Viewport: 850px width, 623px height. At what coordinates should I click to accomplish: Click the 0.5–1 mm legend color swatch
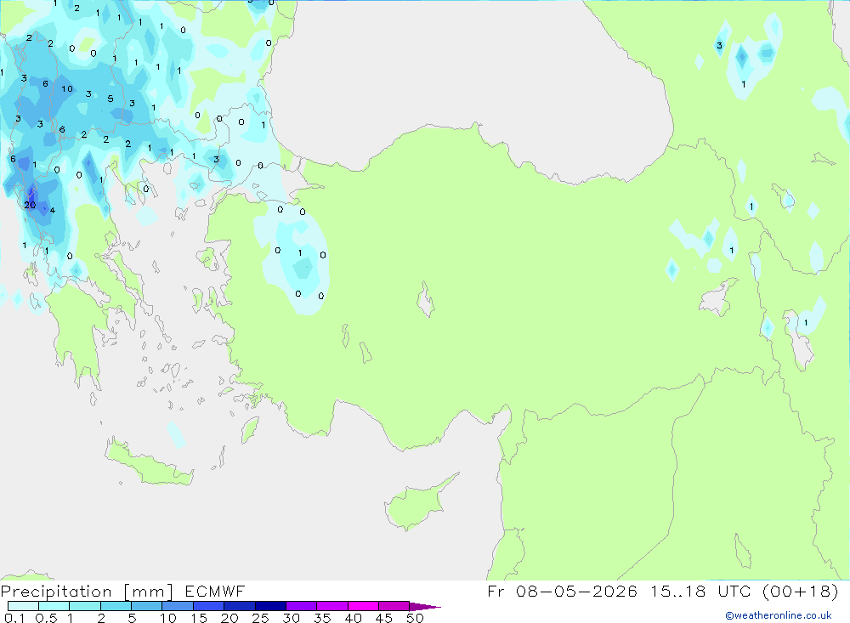(x=54, y=606)
